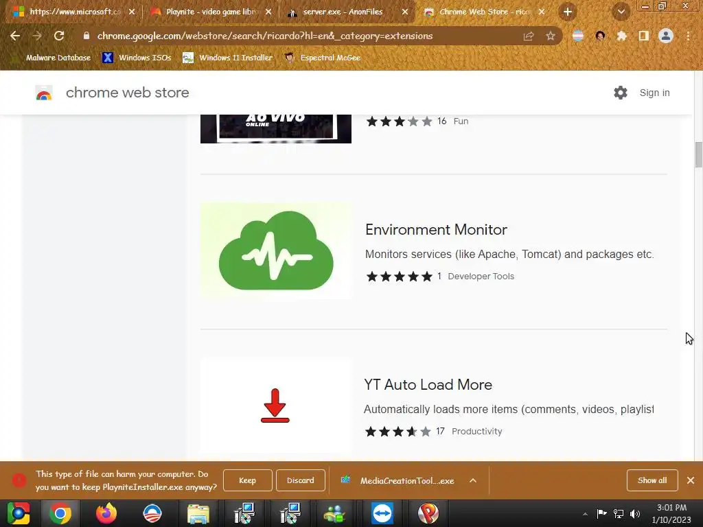This screenshot has height=527, width=703.
Task: Open File Explorer from the taskbar
Action: (x=198, y=513)
